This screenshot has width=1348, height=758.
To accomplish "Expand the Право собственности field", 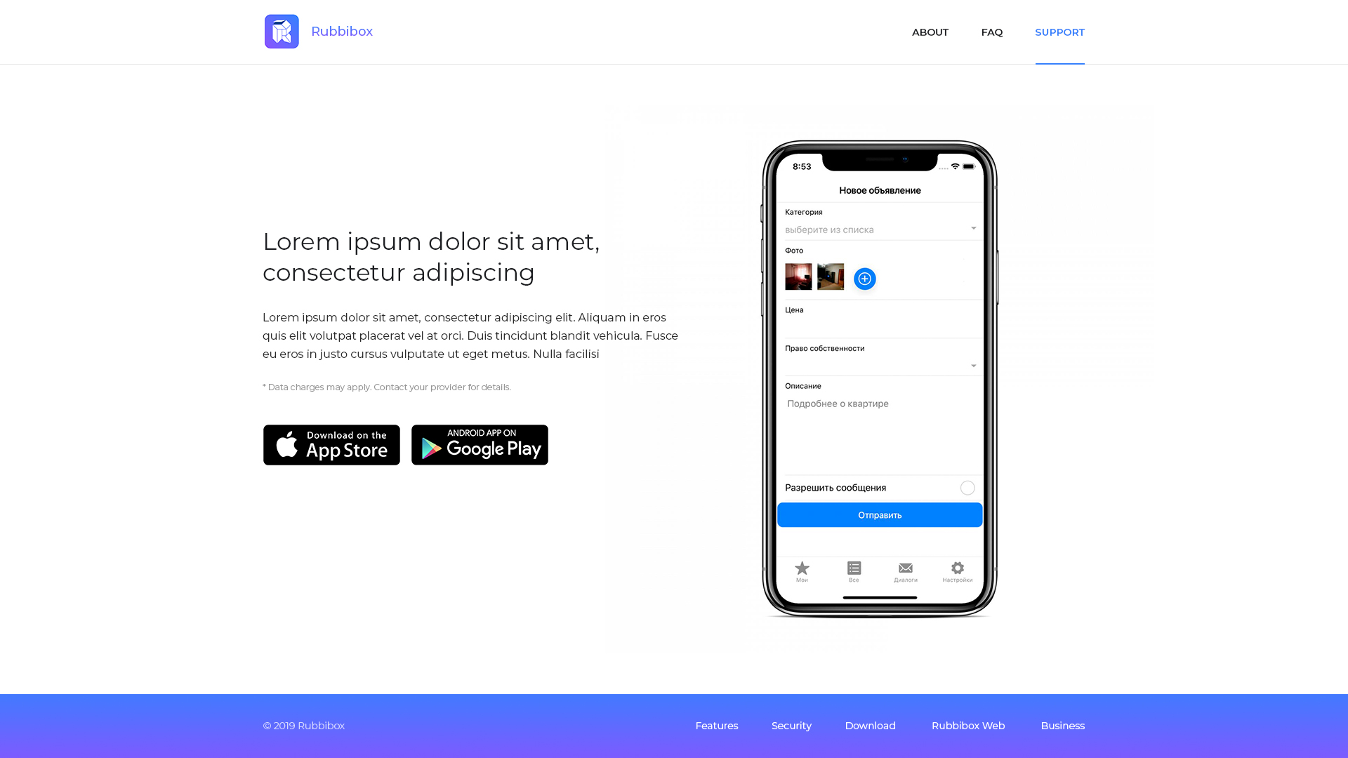I will 972,365.
